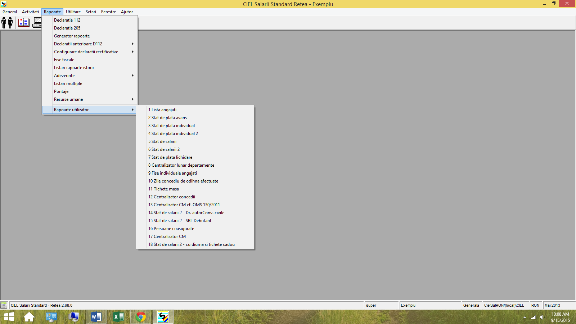Open Google Chrome from taskbar

[x=141, y=317]
